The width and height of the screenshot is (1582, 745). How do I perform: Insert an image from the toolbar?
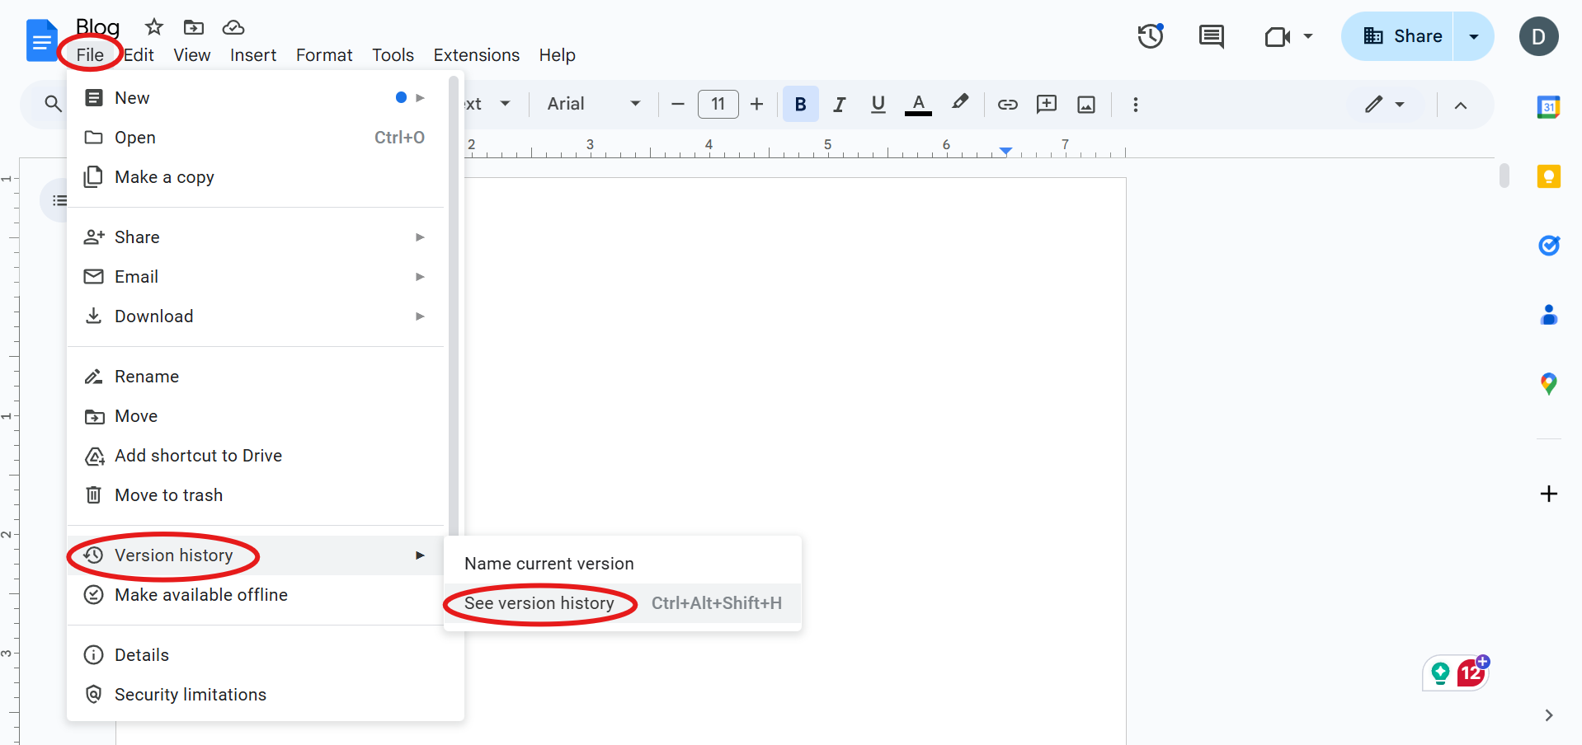point(1085,104)
